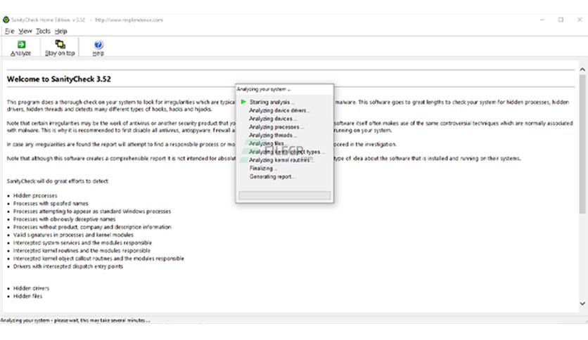The width and height of the screenshot is (588, 340).
Task: Click 'Intercepted system services' bullet
Action: tap(82, 242)
